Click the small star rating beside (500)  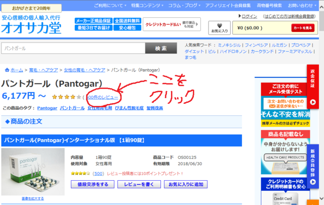[80, 174]
